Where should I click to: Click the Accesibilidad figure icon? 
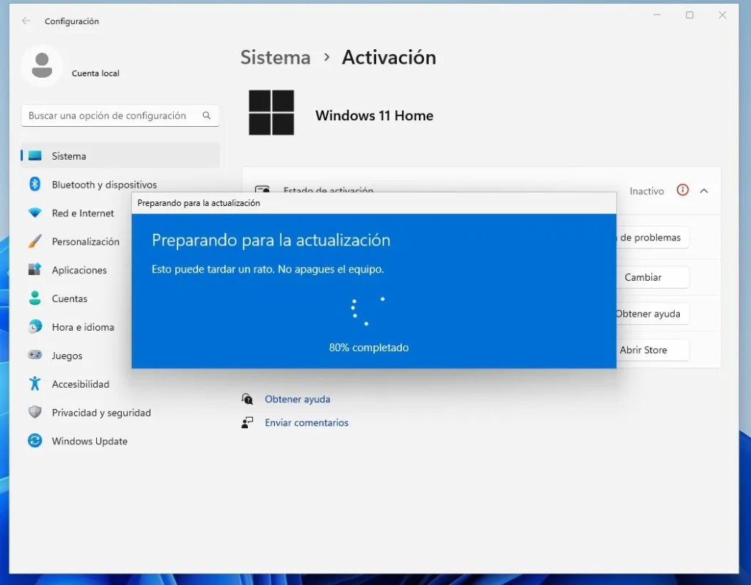pos(35,383)
